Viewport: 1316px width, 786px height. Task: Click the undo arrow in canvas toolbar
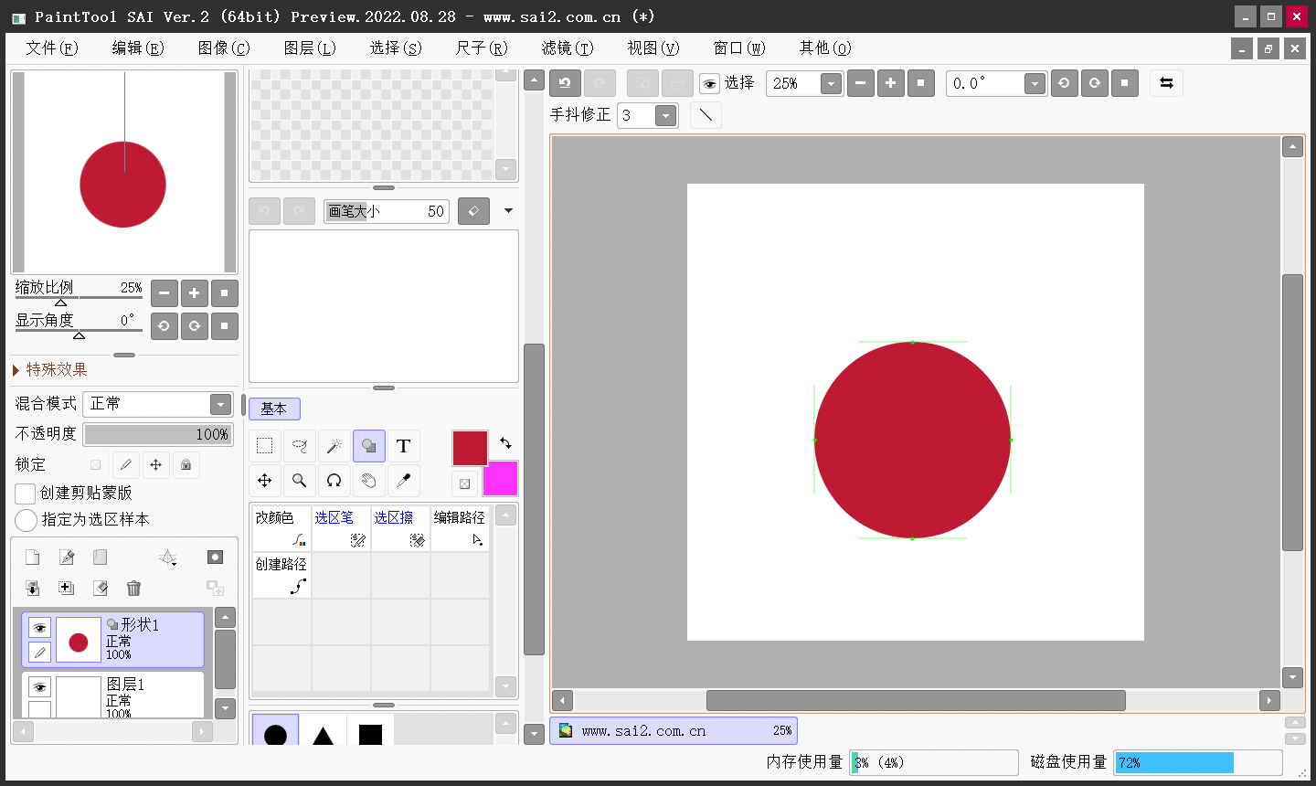click(x=565, y=83)
